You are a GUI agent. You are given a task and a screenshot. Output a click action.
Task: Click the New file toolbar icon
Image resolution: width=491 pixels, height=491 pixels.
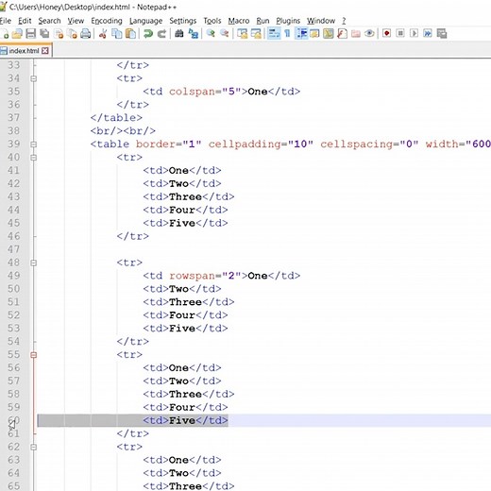(4, 33)
